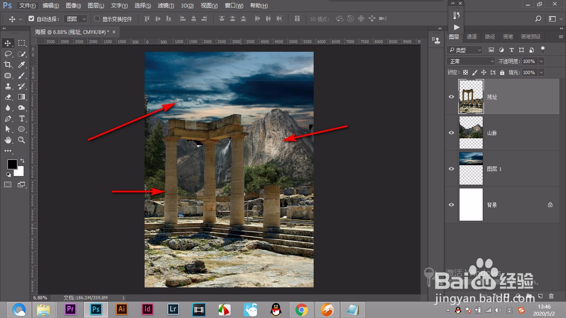
Task: Click the auto-align layers icon
Action: [x=297, y=19]
